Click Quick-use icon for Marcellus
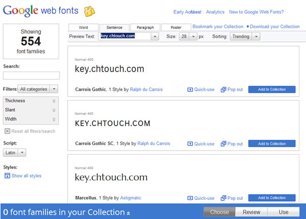The image size is (306, 219). [x=190, y=198]
